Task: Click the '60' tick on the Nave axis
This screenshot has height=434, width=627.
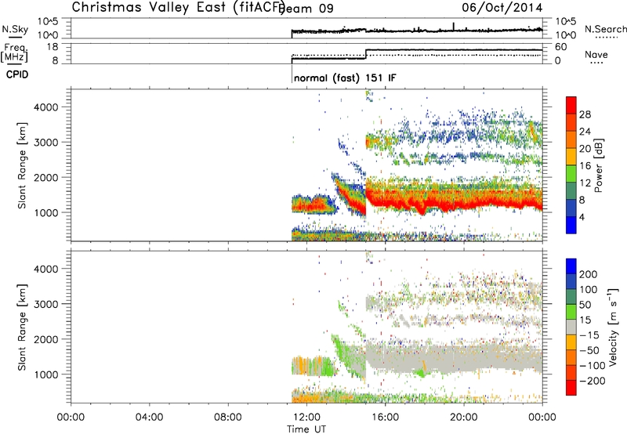Action: (x=561, y=47)
